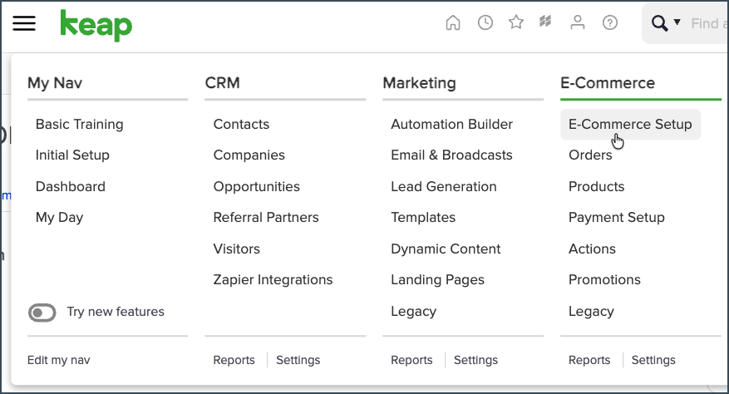Go to Landing Pages

click(x=437, y=279)
